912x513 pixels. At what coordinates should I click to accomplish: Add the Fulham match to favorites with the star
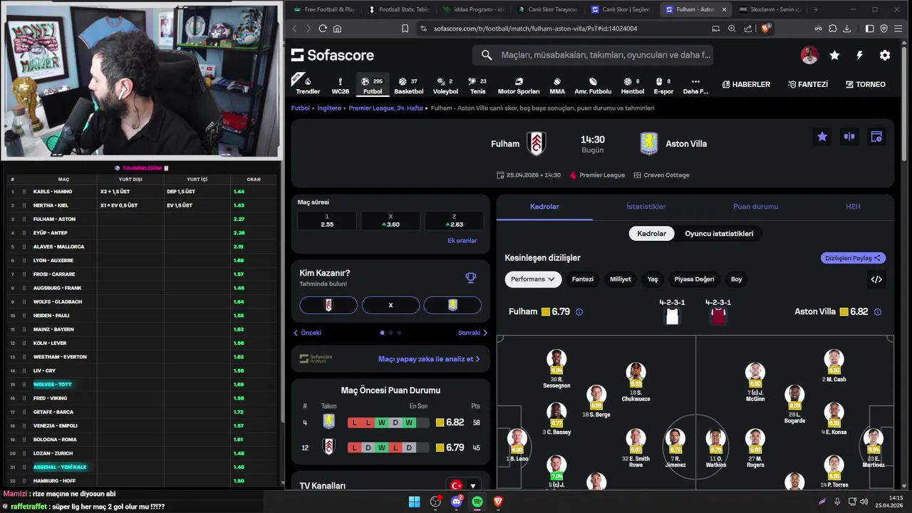pyautogui.click(x=822, y=137)
